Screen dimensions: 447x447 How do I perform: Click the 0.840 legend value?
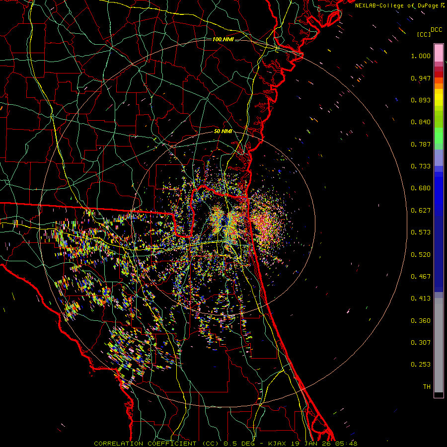point(421,122)
